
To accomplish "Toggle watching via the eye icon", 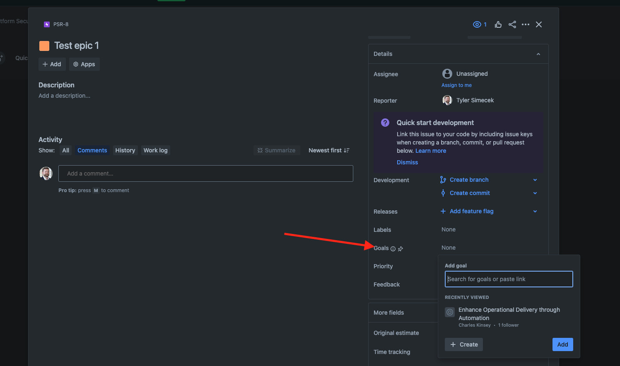I will pyautogui.click(x=477, y=24).
